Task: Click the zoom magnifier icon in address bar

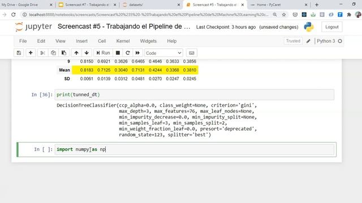Action: coord(275,15)
